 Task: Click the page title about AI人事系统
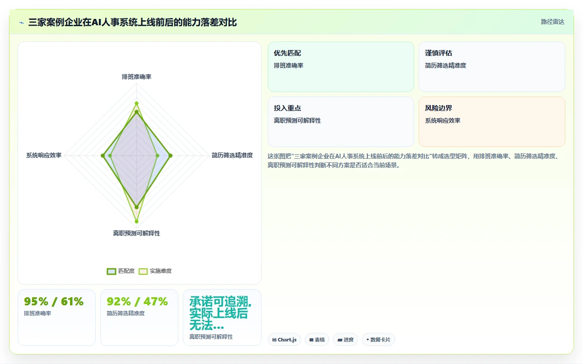pos(132,23)
